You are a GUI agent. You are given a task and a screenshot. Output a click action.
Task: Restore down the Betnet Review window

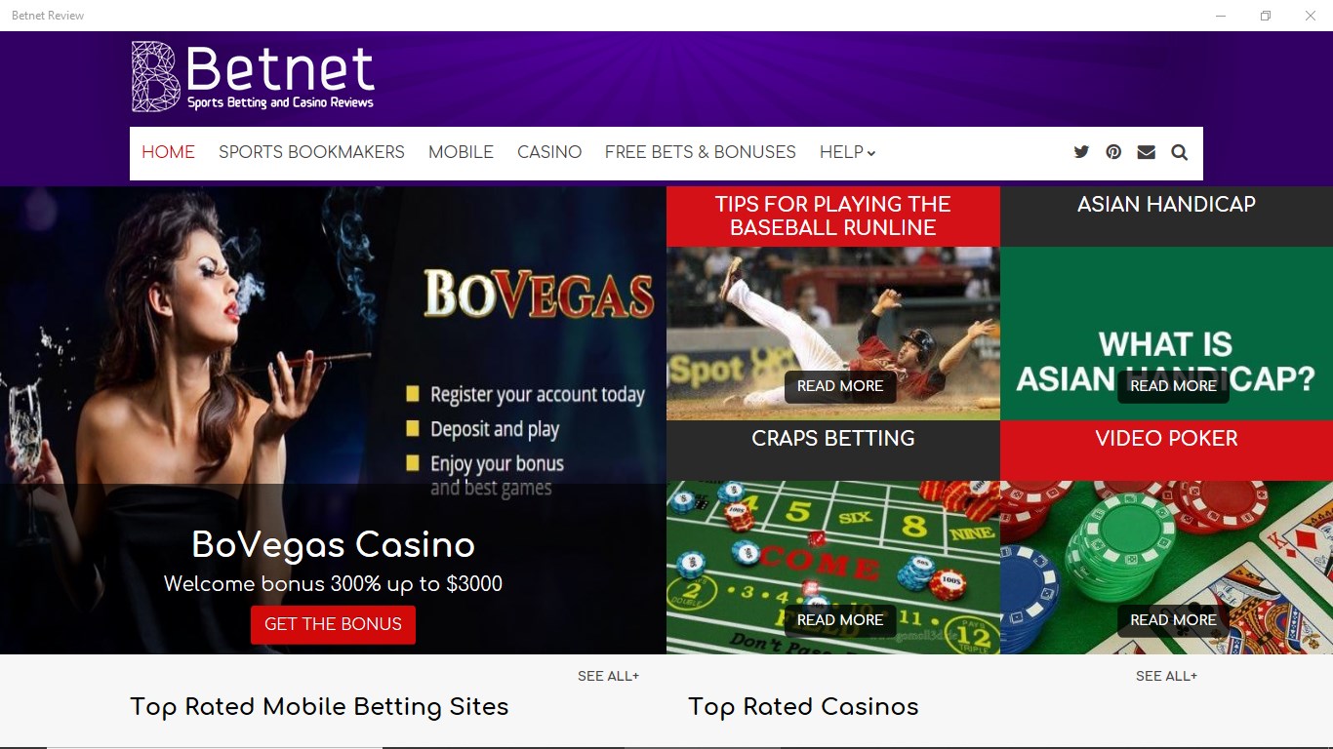[1266, 16]
